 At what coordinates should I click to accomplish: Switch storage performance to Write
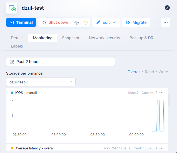(x=163, y=72)
